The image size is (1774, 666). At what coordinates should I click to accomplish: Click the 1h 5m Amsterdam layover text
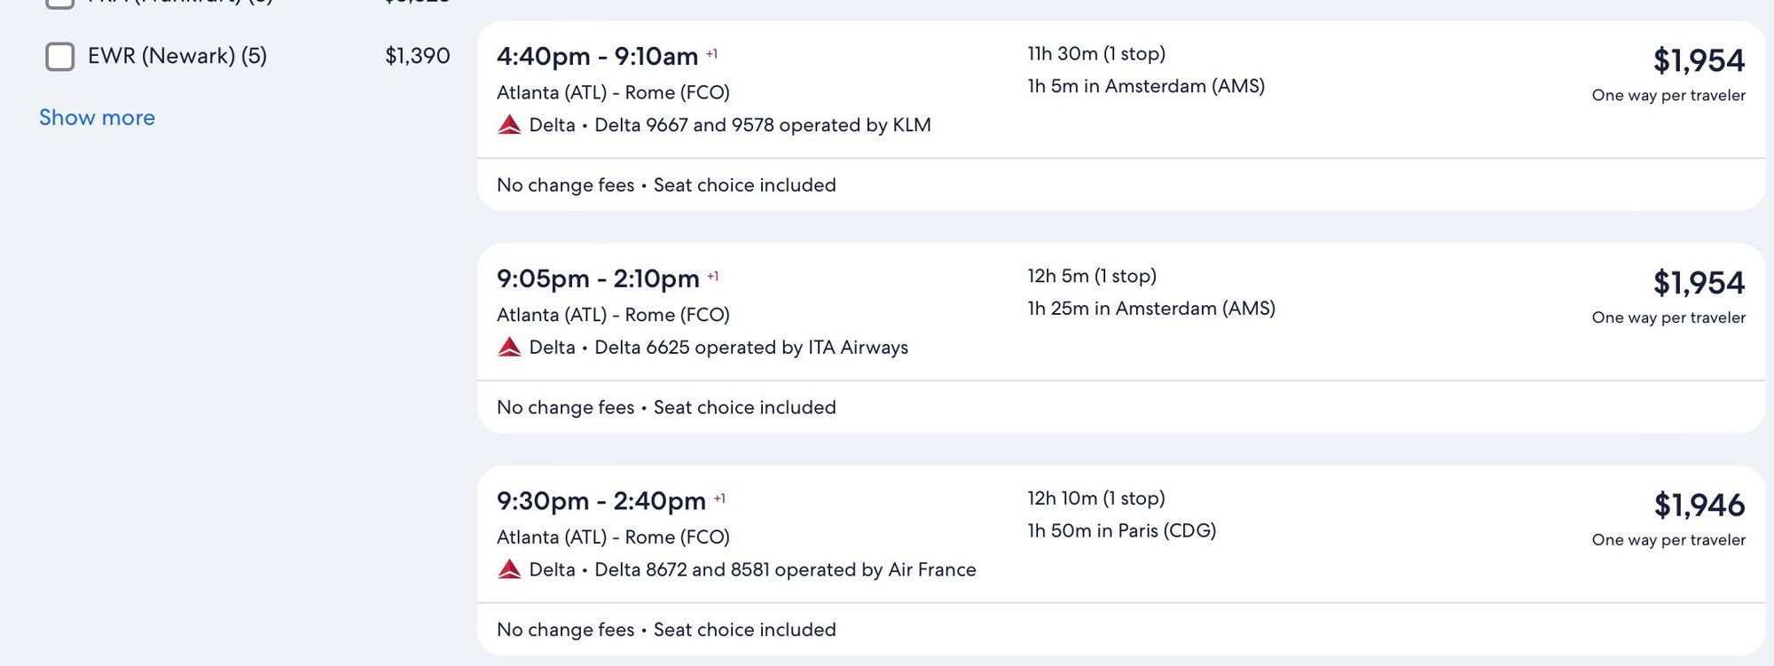pyautogui.click(x=1146, y=87)
